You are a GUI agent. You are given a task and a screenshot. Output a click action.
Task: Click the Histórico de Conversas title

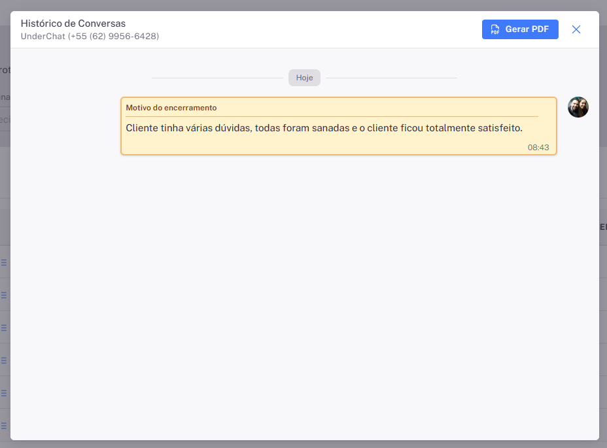coord(73,24)
